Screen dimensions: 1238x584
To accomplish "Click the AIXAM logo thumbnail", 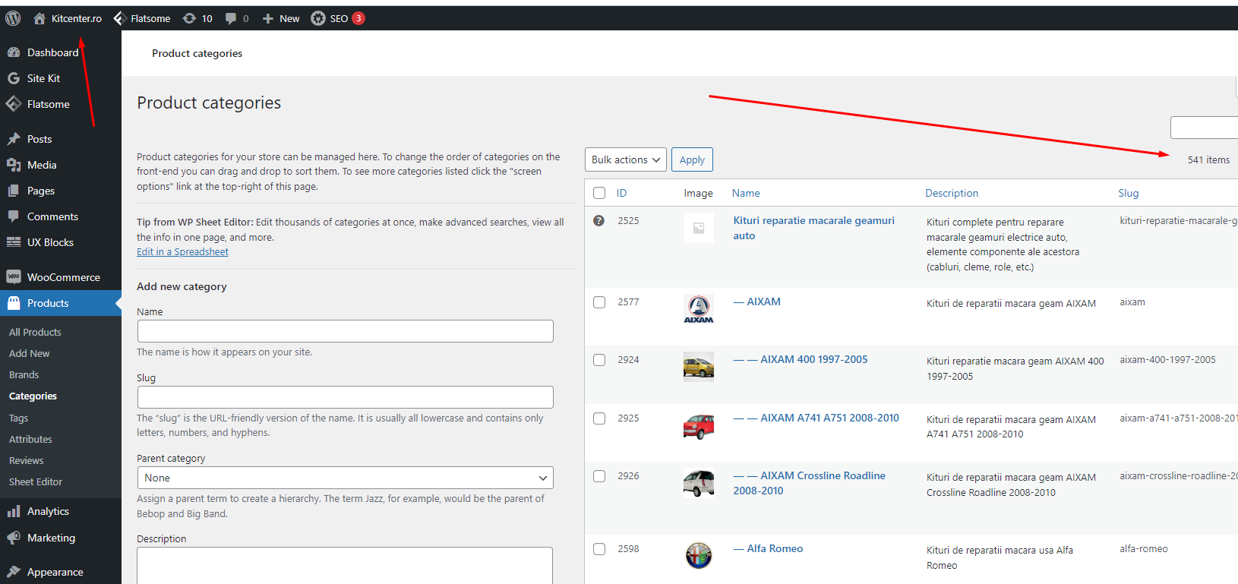I will 699,309.
